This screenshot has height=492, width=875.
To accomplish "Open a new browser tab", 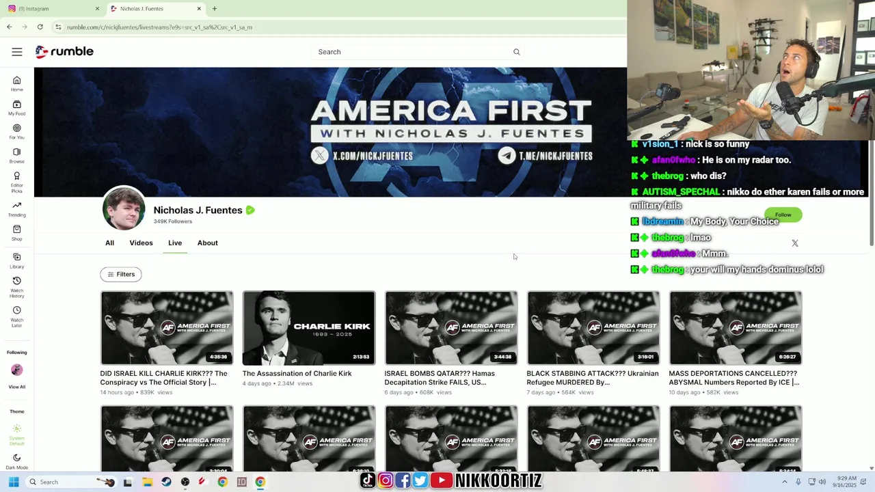I will (x=215, y=9).
